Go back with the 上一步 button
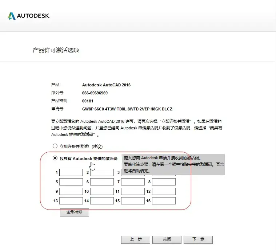This screenshot has height=250, width=276. 136,239
